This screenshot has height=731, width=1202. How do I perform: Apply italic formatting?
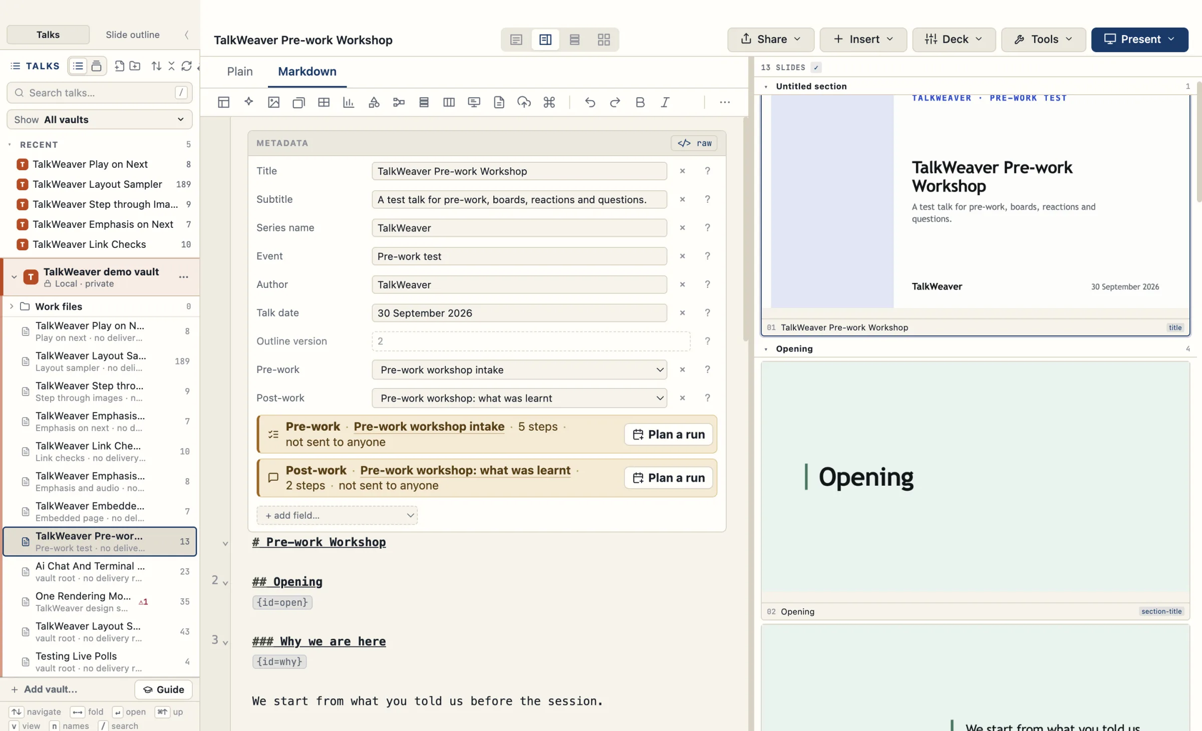tap(665, 102)
